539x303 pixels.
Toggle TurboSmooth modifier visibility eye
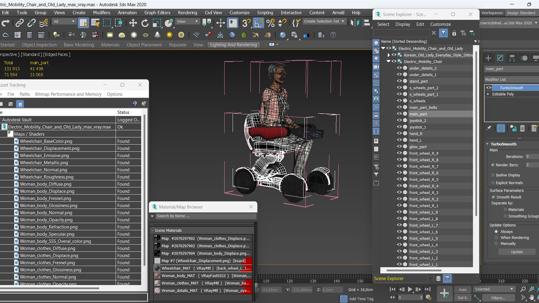(x=489, y=88)
